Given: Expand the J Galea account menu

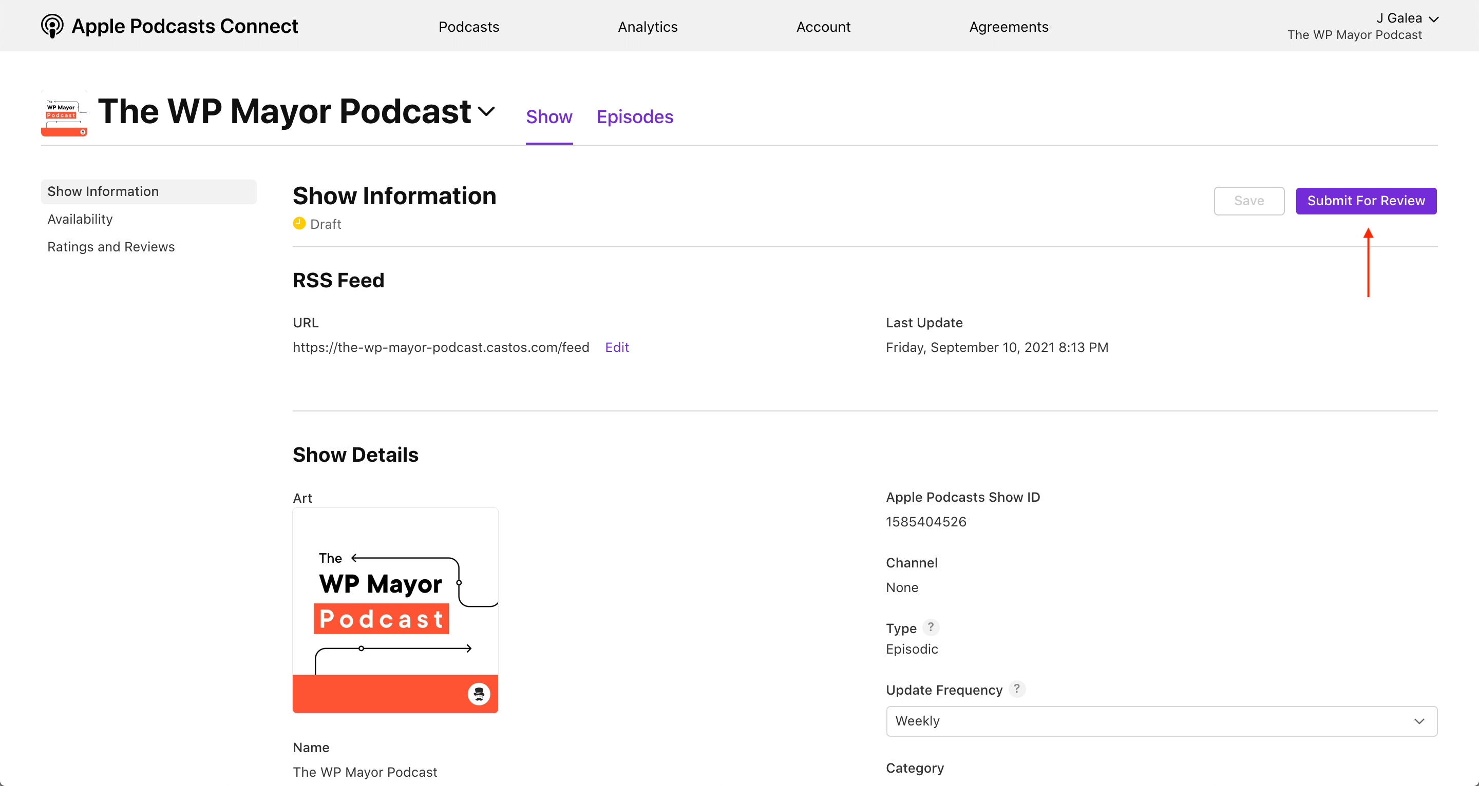Looking at the screenshot, I should pyautogui.click(x=1407, y=18).
